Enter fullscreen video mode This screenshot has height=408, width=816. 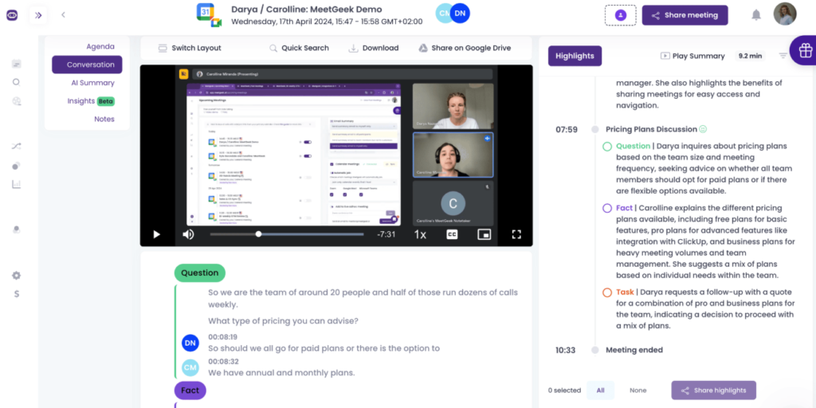coord(516,234)
